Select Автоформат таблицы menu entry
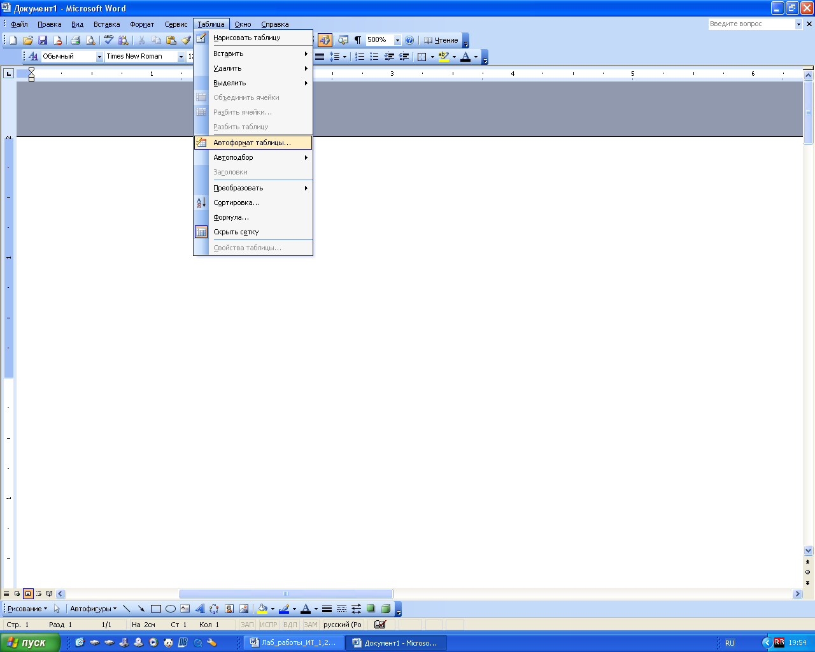 click(x=253, y=143)
